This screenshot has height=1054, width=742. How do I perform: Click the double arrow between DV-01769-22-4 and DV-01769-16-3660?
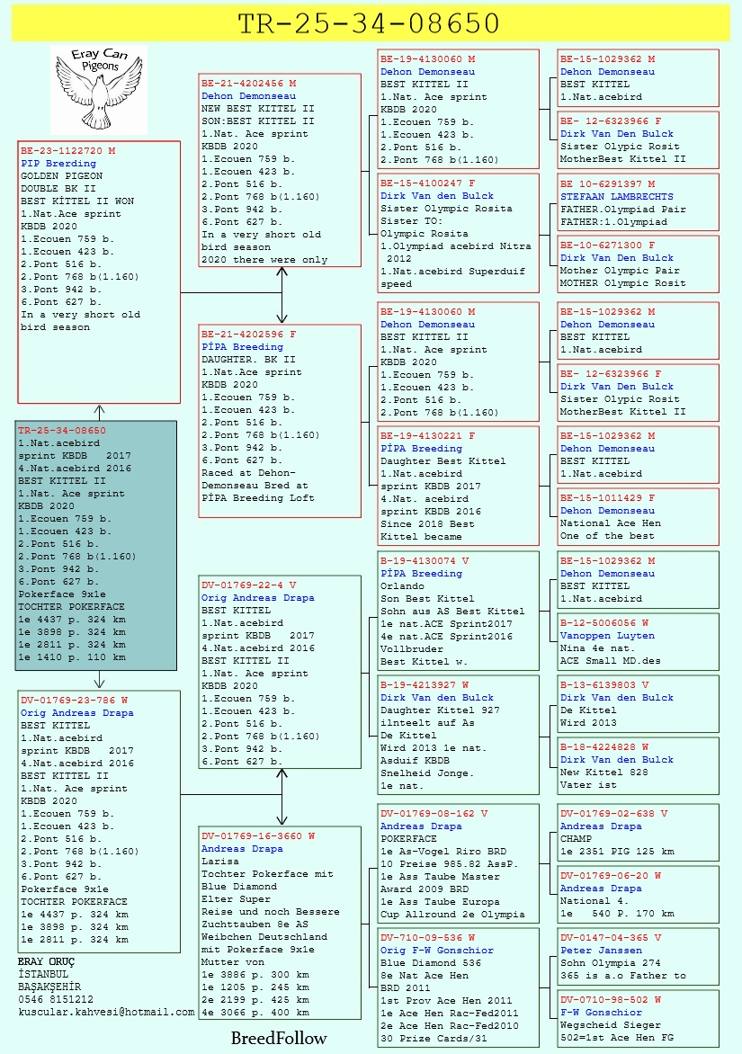pyautogui.click(x=282, y=797)
